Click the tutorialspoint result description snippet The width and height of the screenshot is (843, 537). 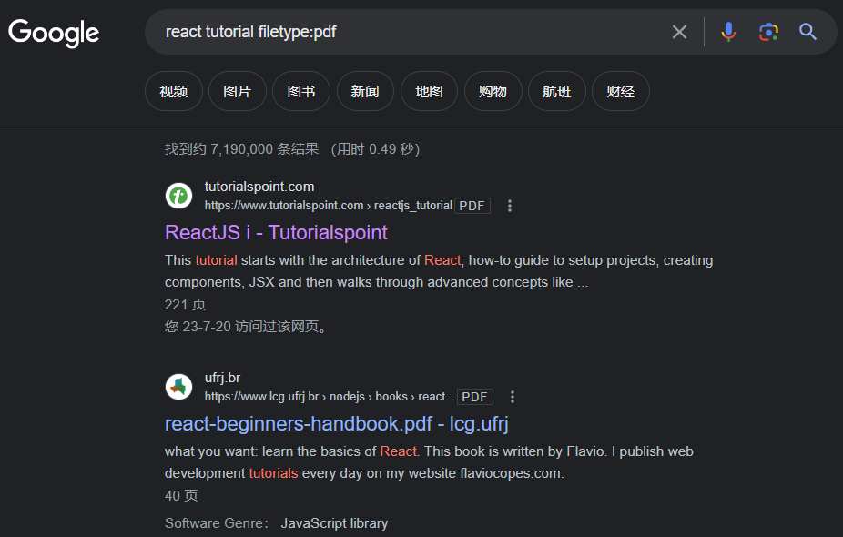pyautogui.click(x=439, y=271)
